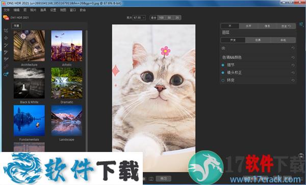
Task: Open the 照片 menu
Action: pos(33,10)
